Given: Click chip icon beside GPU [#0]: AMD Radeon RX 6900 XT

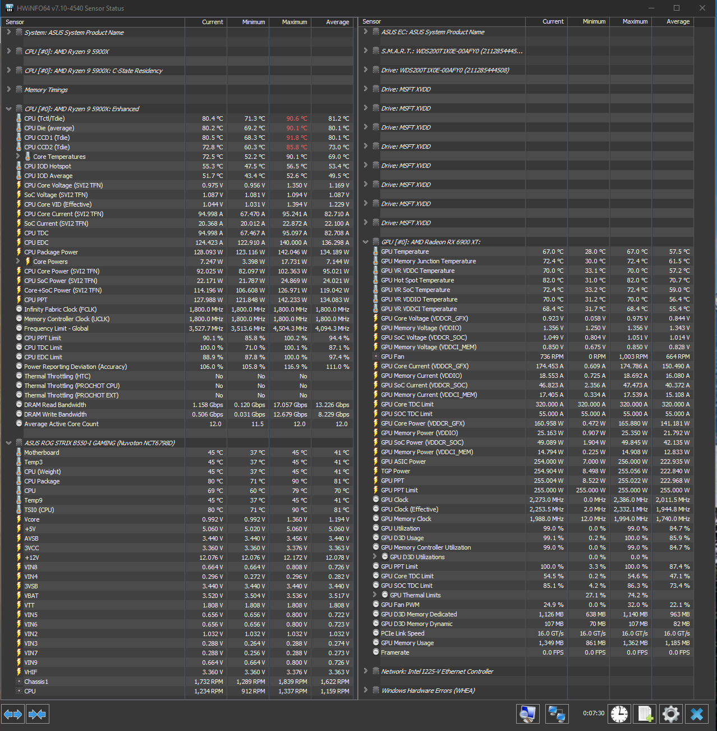Looking at the screenshot, I should pos(376,241).
